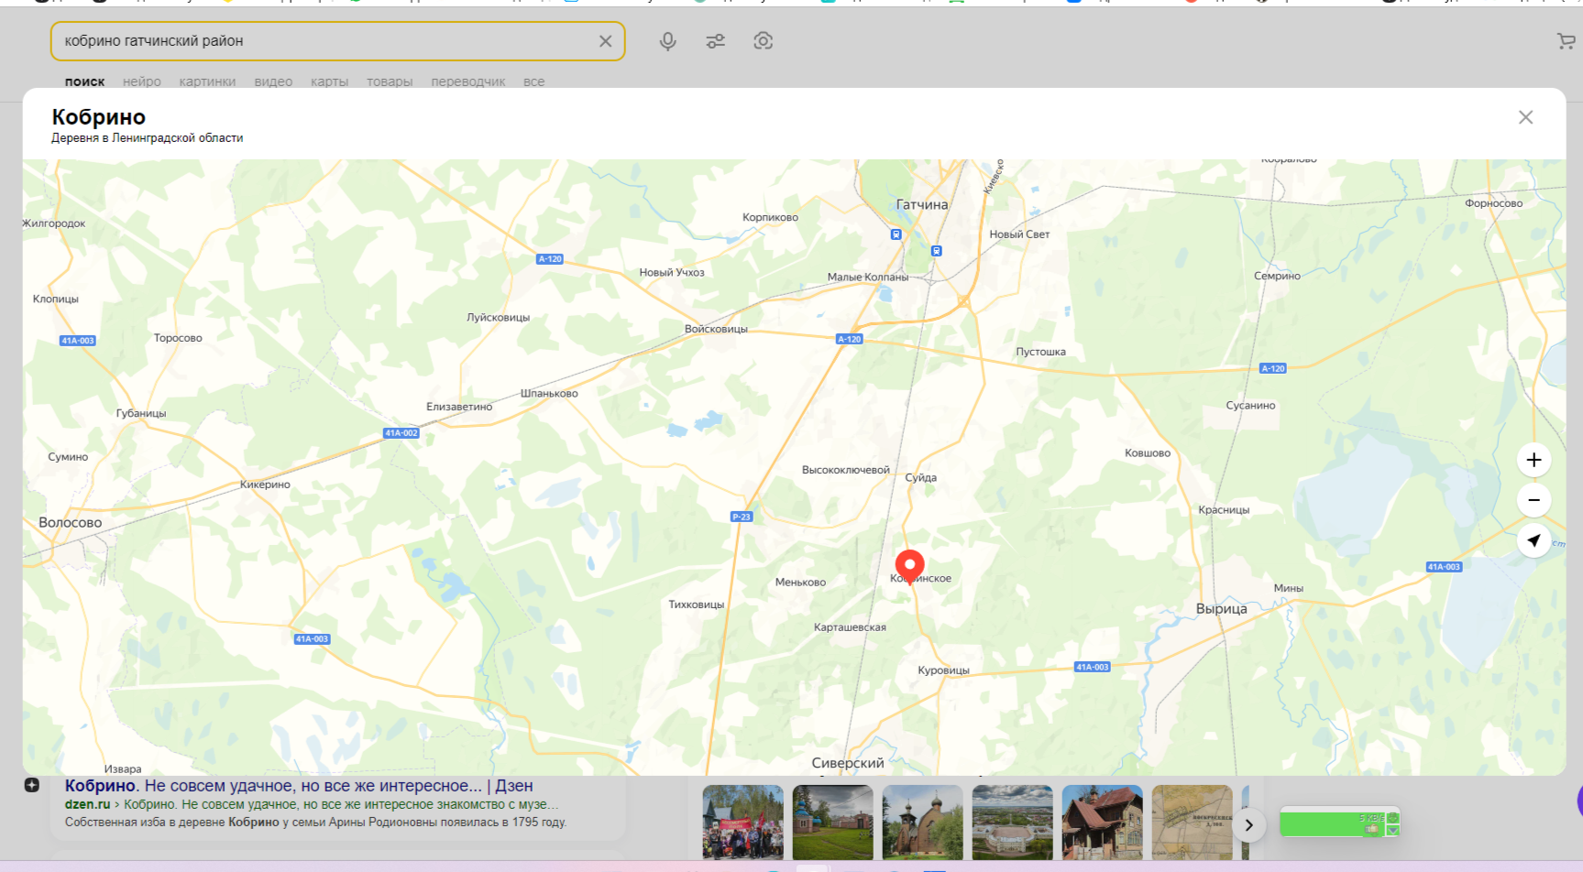This screenshot has width=1583, height=872.
Task: Open the shopping cart icon
Action: tap(1565, 41)
